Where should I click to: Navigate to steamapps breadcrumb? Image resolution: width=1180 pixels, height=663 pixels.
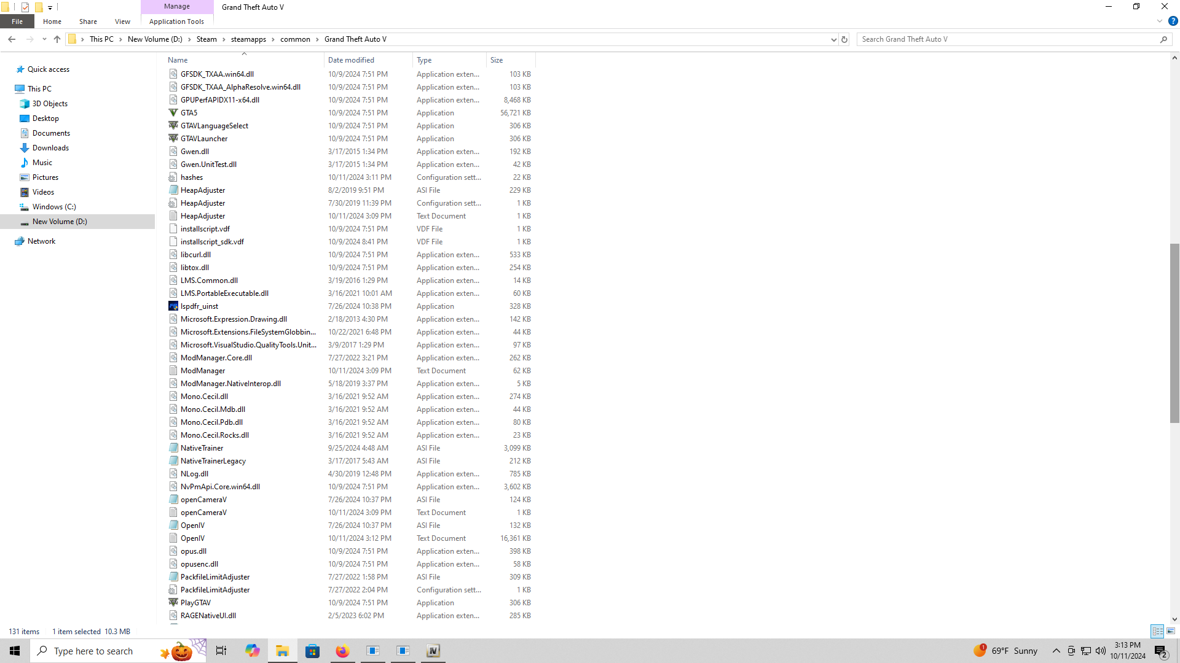(248, 39)
